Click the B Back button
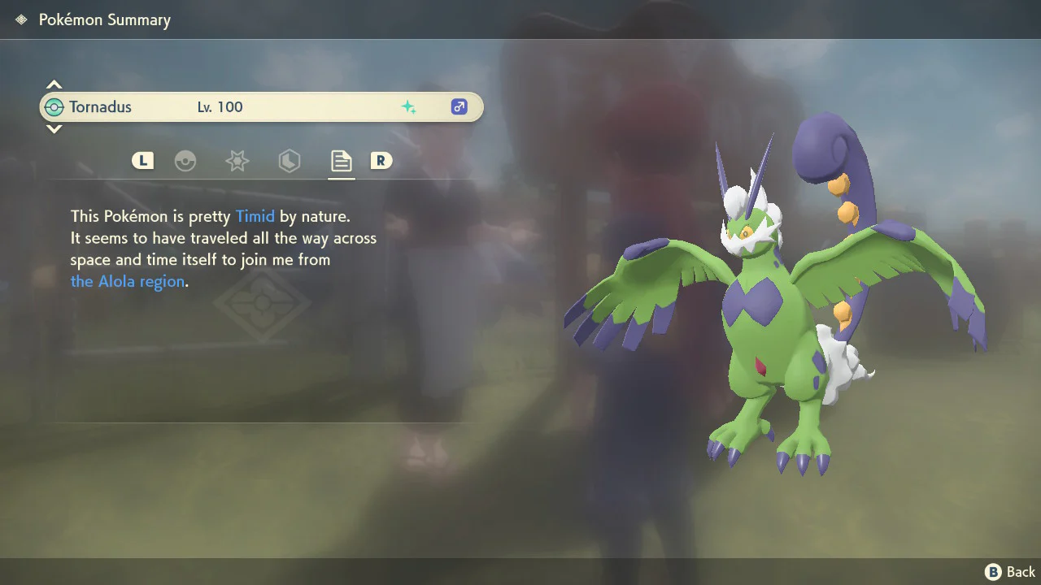The image size is (1041, 585). pos(1010,572)
